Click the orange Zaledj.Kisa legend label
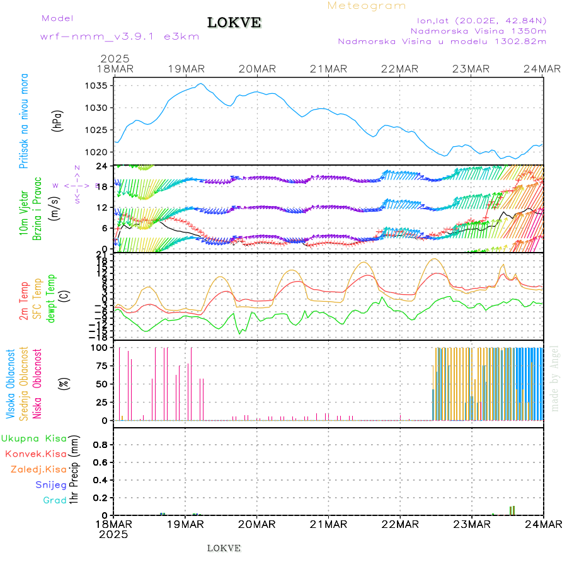The height and width of the screenshot is (567, 567). pos(38,469)
